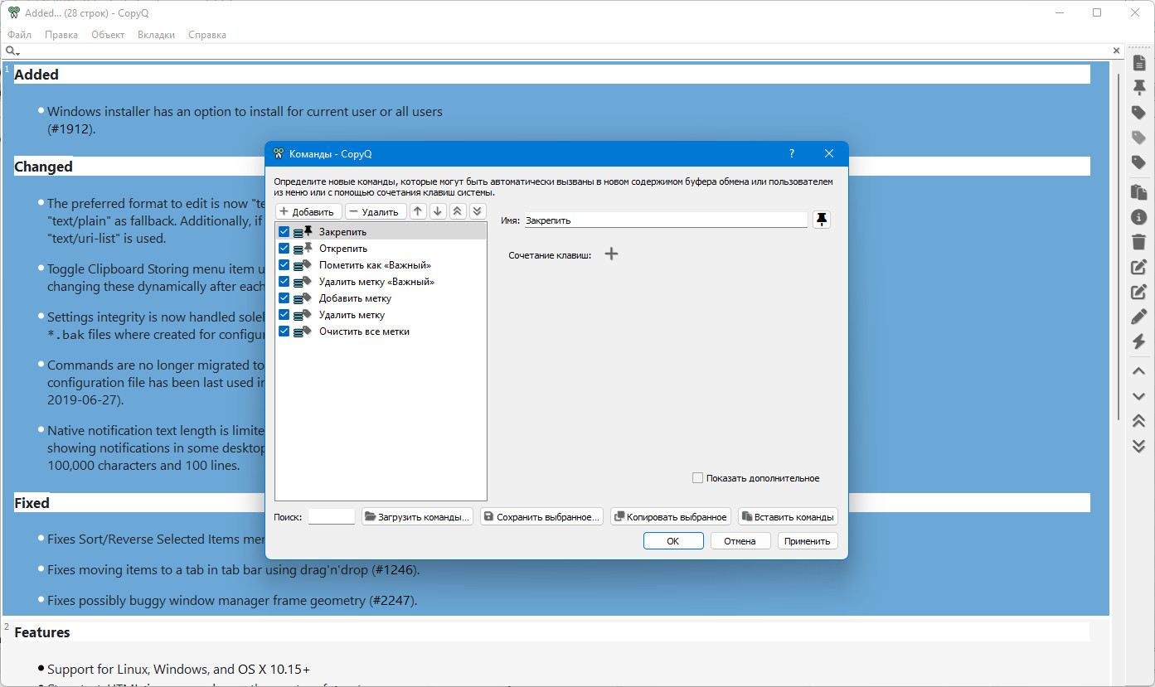Click the single down chevron in sidebar
Viewport: 1155px width, 687px height.
pos(1138,397)
